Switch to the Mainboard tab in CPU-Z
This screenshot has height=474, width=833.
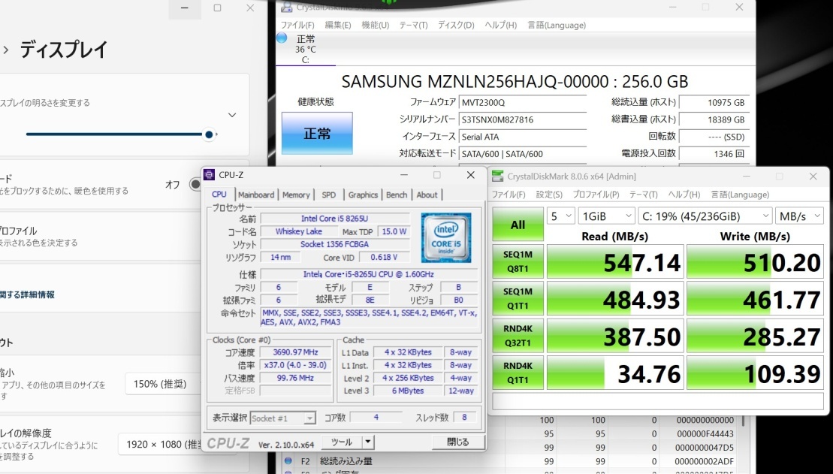pyautogui.click(x=256, y=195)
